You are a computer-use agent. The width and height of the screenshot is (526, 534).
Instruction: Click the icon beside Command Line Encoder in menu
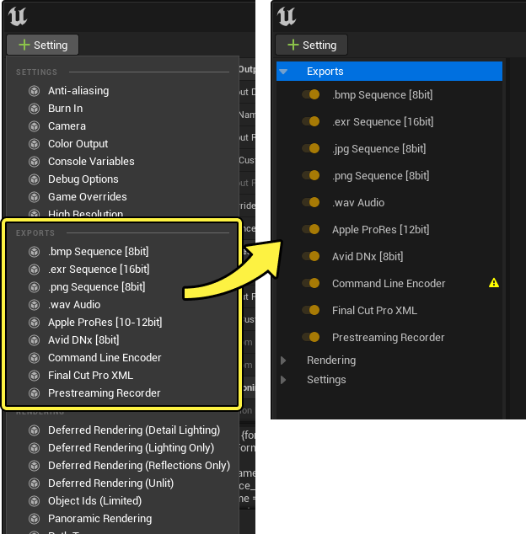coord(34,358)
